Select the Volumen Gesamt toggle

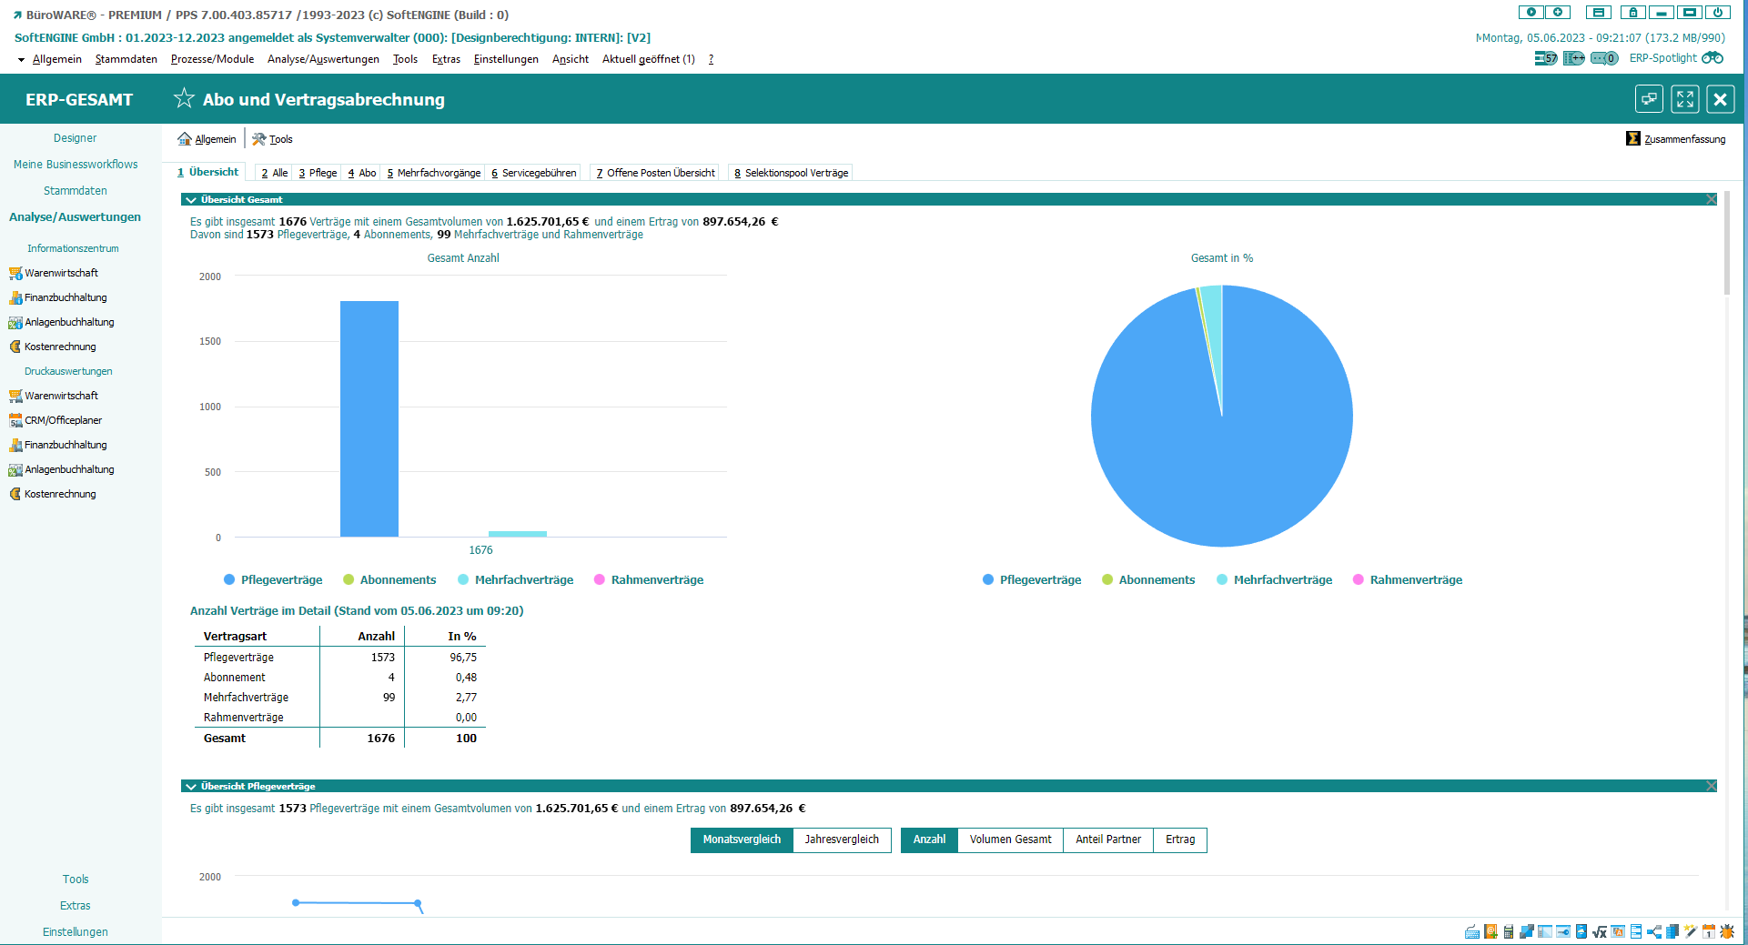1010,839
